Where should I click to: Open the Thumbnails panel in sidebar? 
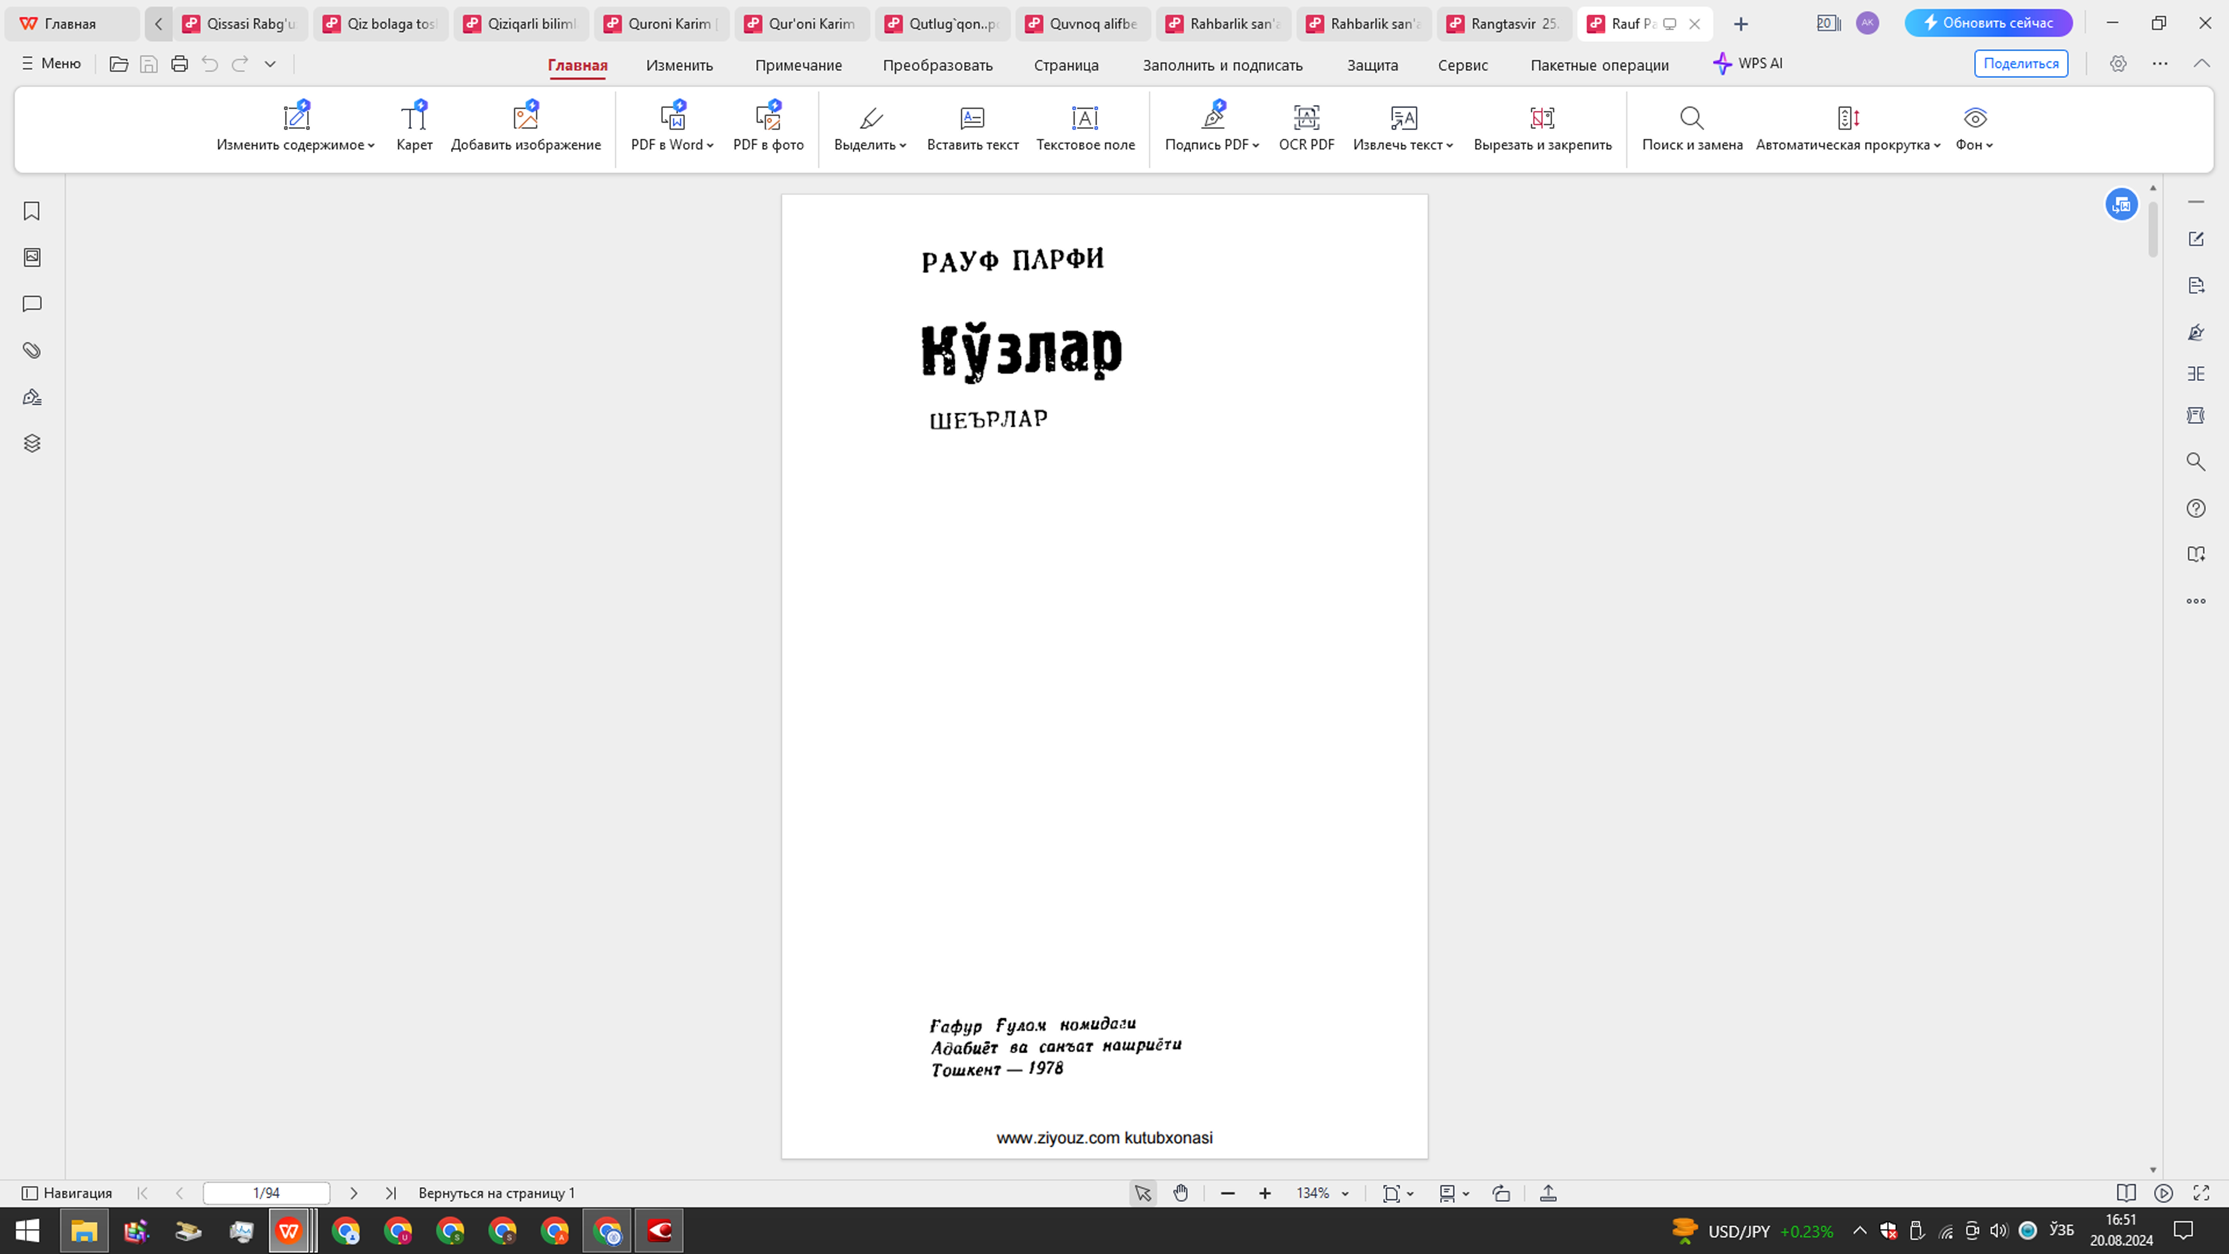pyautogui.click(x=32, y=257)
